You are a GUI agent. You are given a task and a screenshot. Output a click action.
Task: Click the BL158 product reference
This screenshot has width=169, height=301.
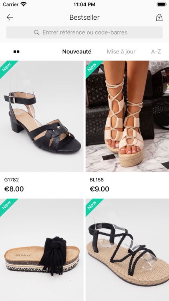[x=97, y=180]
